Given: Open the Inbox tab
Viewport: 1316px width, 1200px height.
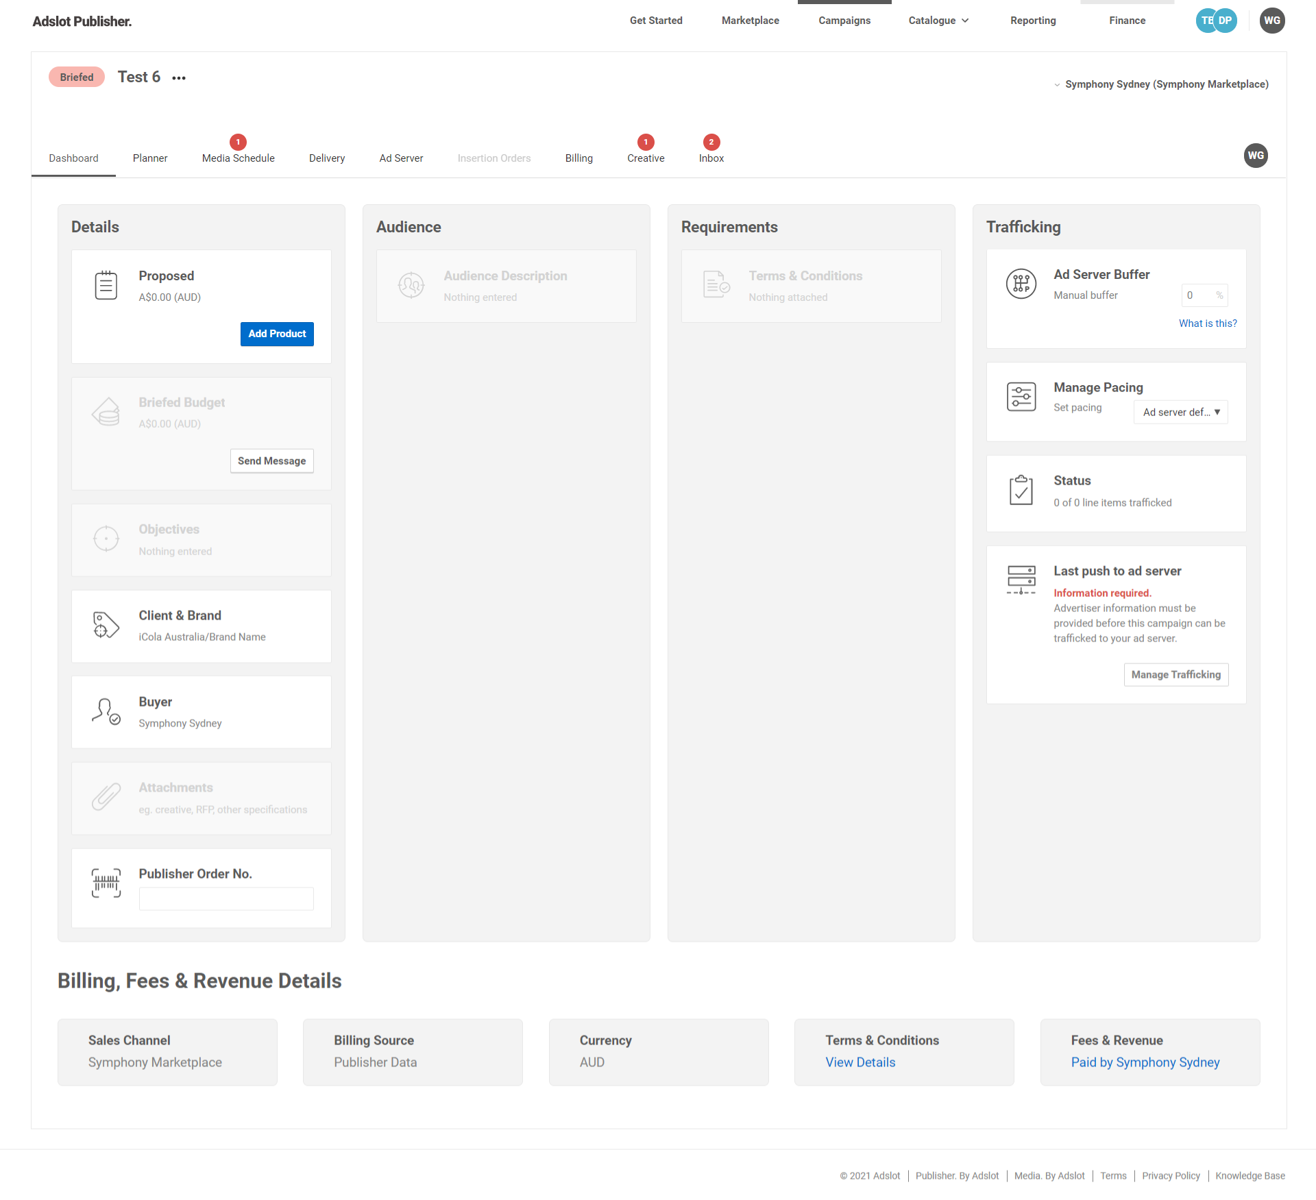Looking at the screenshot, I should 711,158.
